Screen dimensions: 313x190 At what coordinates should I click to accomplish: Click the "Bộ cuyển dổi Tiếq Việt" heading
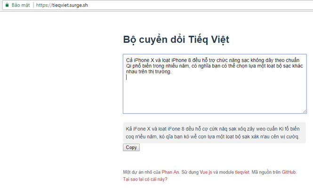coord(176,39)
